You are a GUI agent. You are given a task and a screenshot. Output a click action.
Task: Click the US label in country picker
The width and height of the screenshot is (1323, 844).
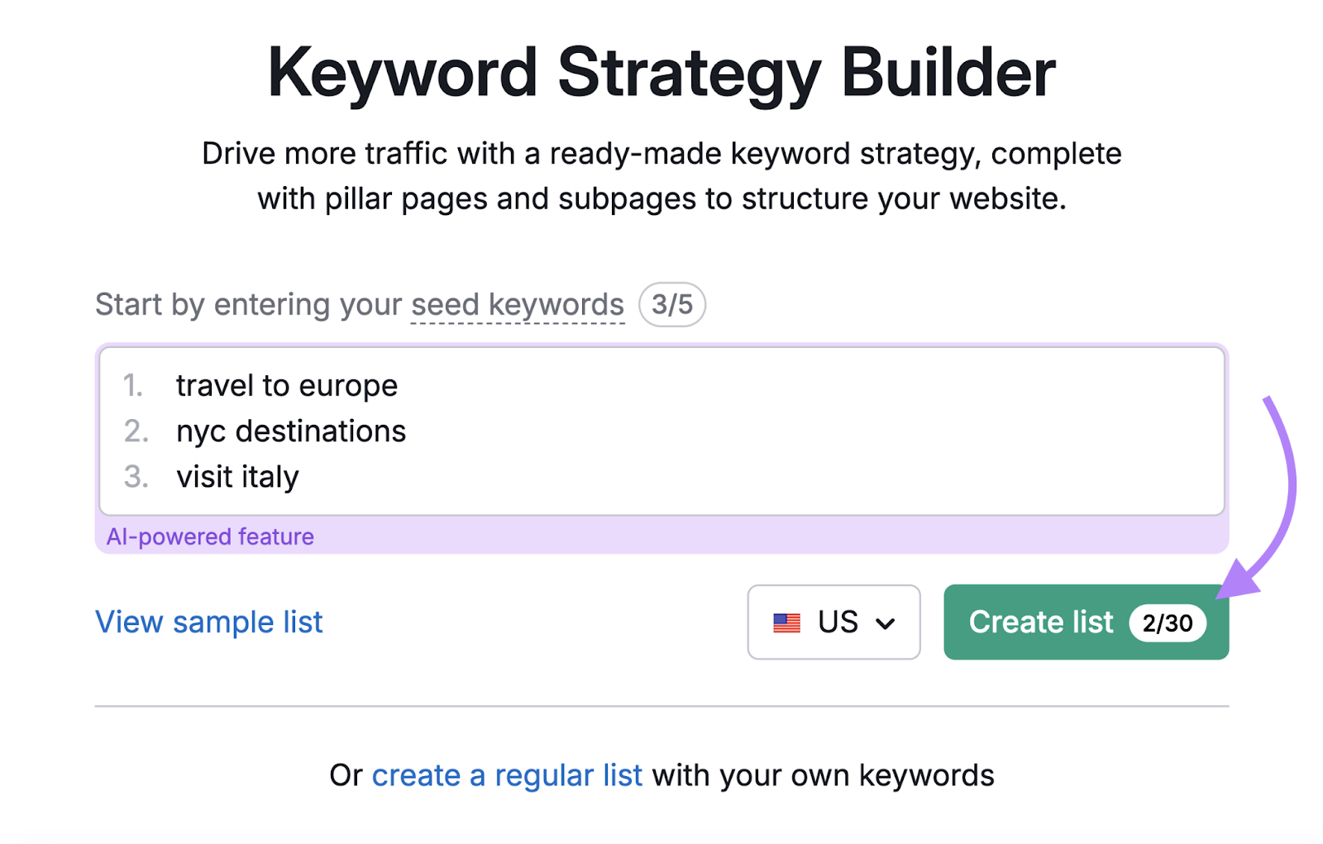838,622
